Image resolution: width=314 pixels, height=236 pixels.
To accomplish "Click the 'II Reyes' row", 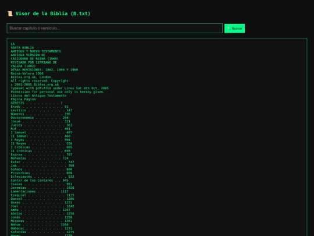I will pos(41,143).
